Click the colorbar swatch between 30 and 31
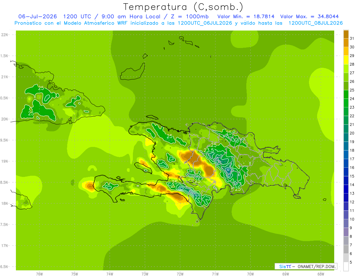Image resolution: width=360 pixels, height=278 pixels. click(346, 43)
